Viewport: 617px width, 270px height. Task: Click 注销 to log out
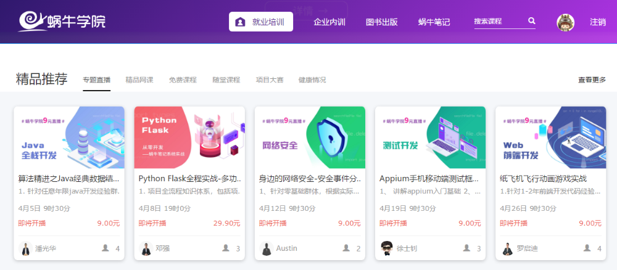coord(597,22)
